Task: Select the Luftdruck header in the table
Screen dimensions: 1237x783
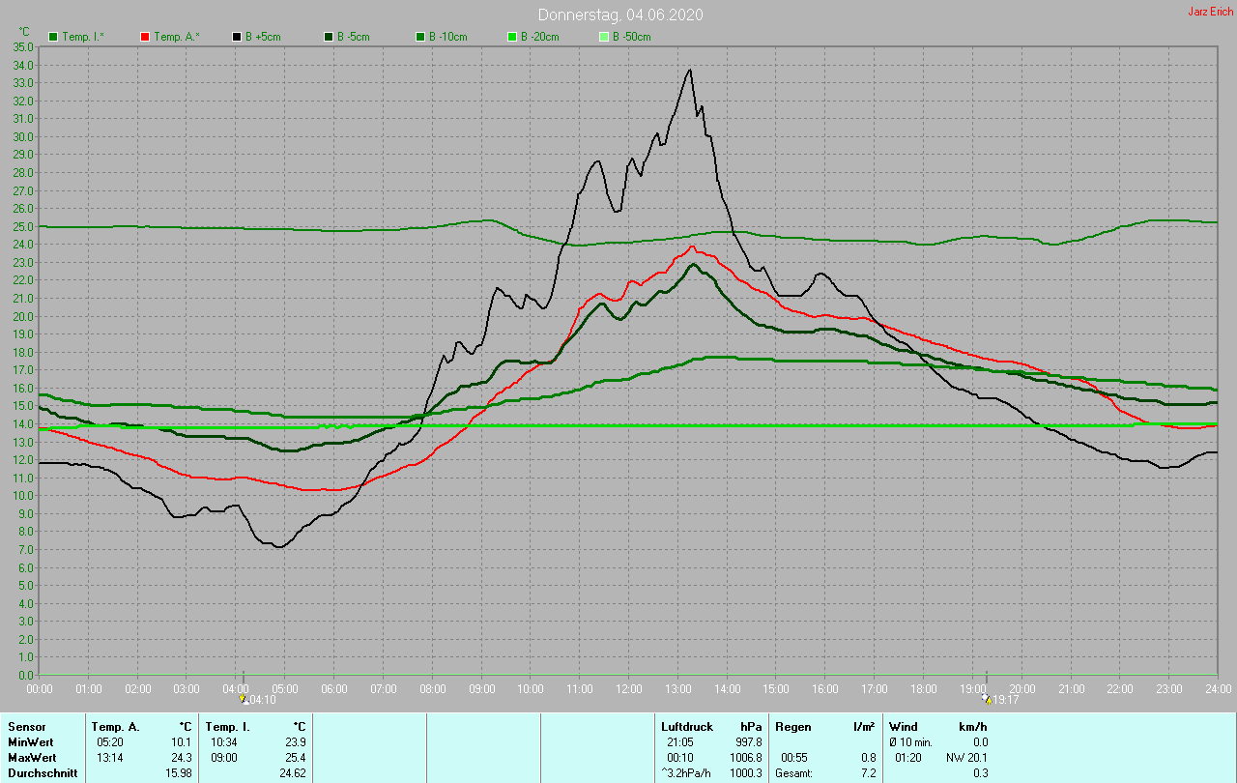Action: tap(687, 726)
